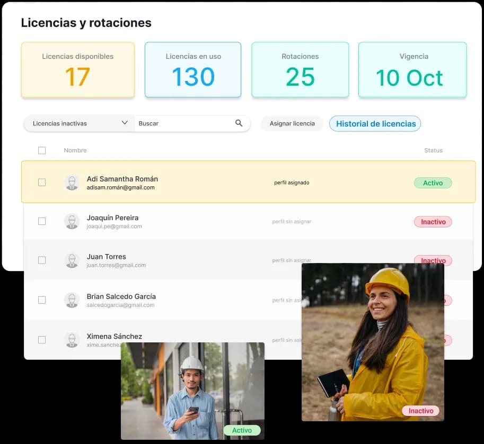Click the search magnifier icon
The height and width of the screenshot is (444, 484).
239,123
